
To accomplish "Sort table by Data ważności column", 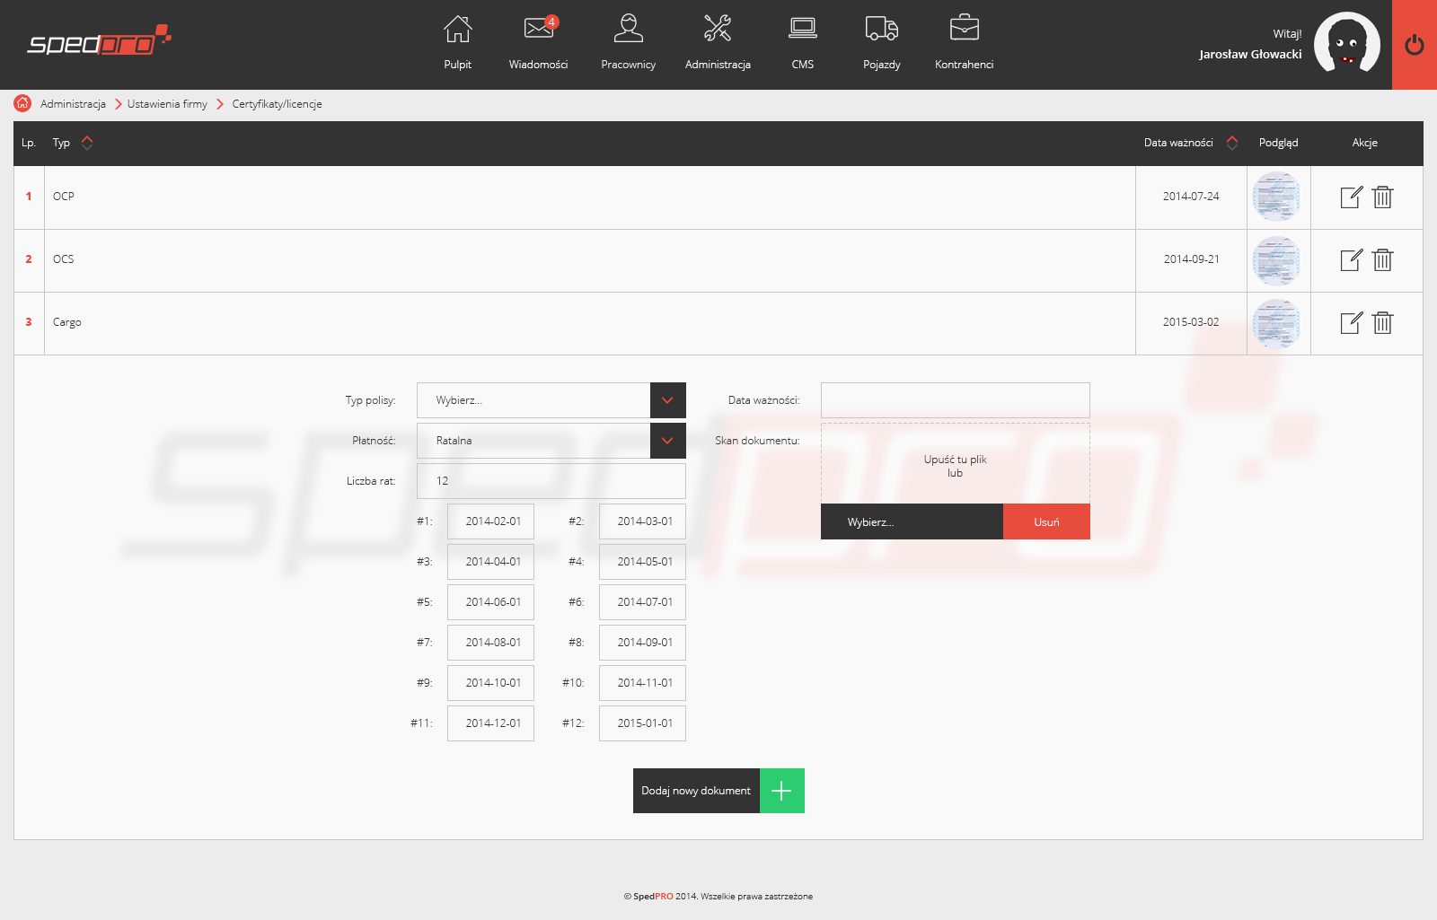I will click(1232, 143).
